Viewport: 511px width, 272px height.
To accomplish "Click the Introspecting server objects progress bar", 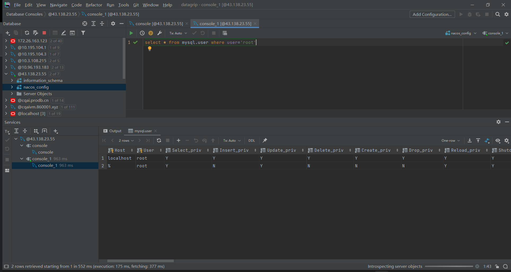I will (449, 266).
